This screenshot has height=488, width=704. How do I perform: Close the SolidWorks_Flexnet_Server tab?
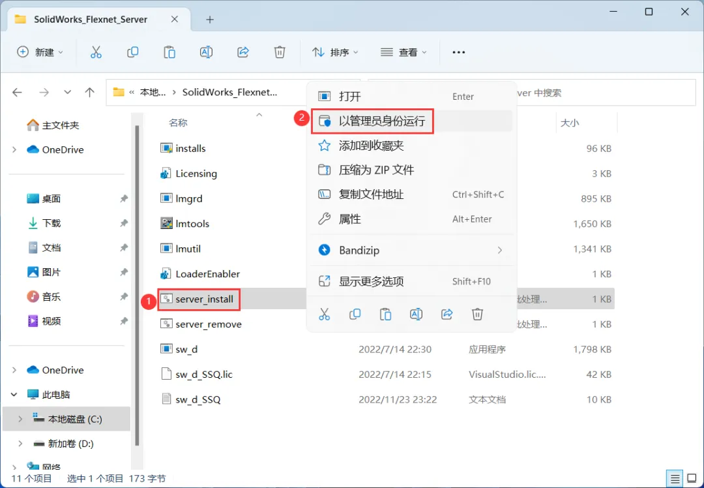(175, 20)
